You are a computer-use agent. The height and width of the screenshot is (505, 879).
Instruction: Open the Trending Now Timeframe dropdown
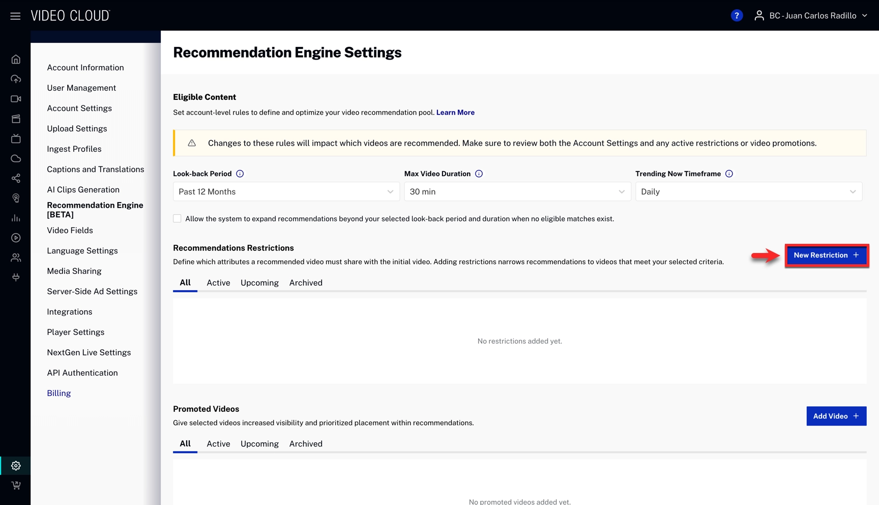click(748, 191)
